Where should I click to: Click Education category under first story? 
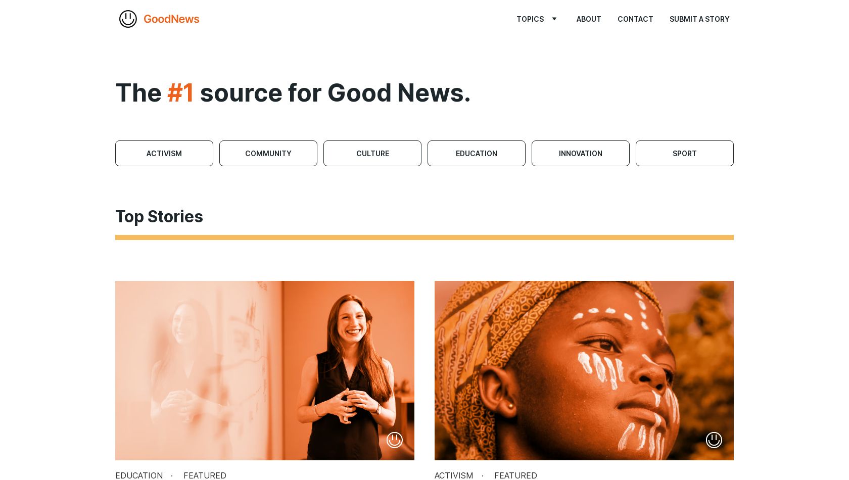click(x=139, y=475)
